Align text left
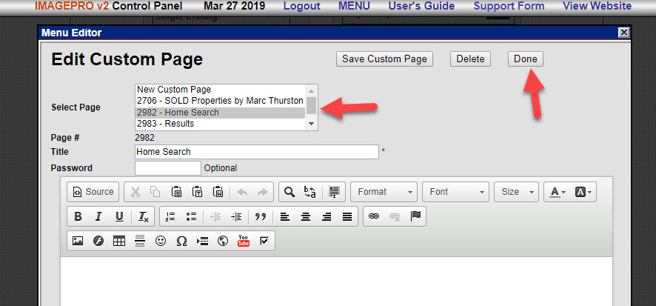The image size is (656, 306). pos(285,216)
